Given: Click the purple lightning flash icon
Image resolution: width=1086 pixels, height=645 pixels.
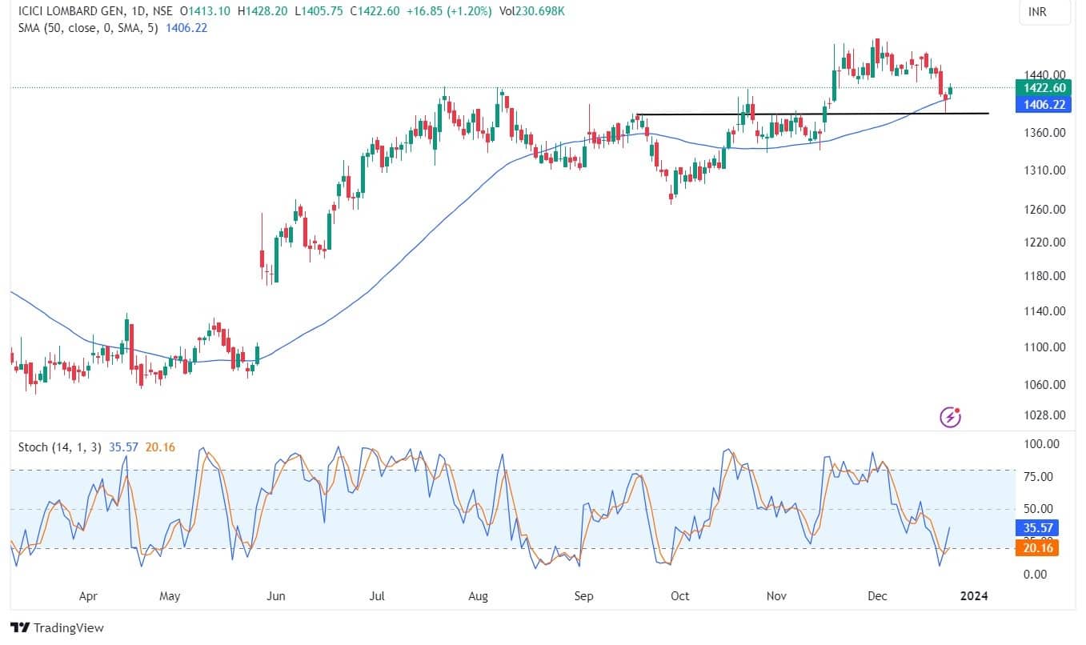Looking at the screenshot, I should pos(950,417).
